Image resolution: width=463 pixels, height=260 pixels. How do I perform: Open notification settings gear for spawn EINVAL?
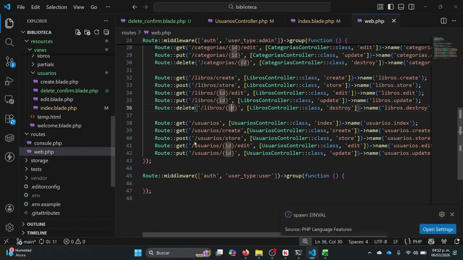point(442,214)
